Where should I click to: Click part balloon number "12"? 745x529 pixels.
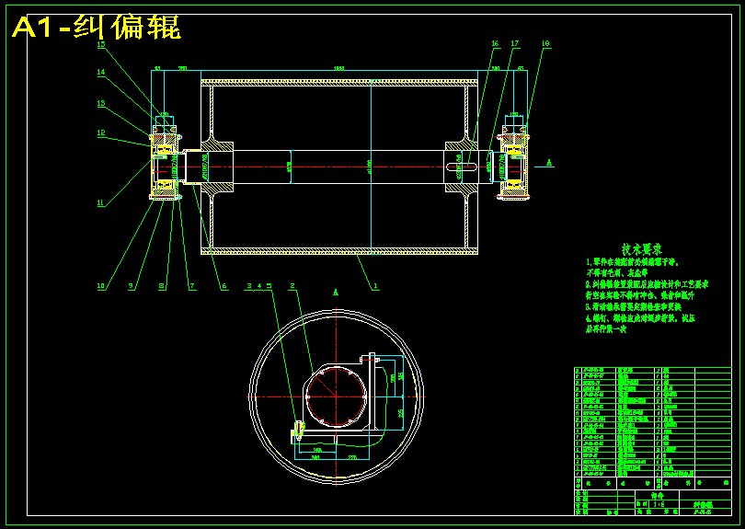(x=101, y=133)
